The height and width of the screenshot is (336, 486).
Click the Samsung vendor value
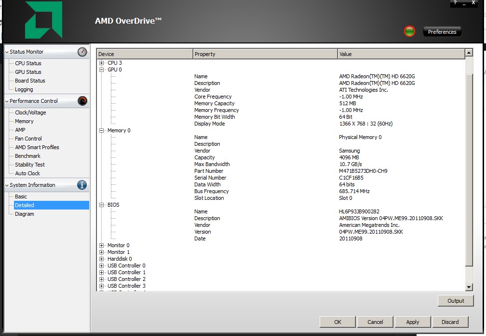point(349,151)
